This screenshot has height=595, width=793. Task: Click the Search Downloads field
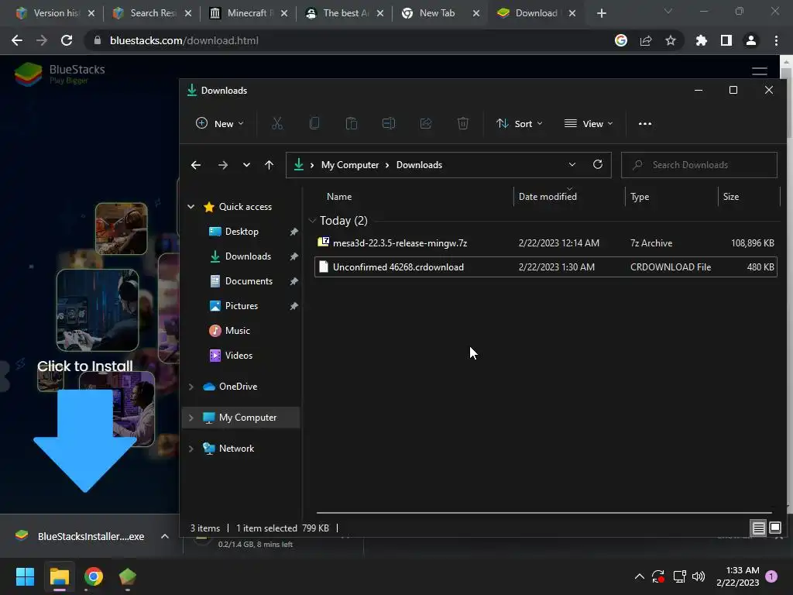[x=699, y=165]
